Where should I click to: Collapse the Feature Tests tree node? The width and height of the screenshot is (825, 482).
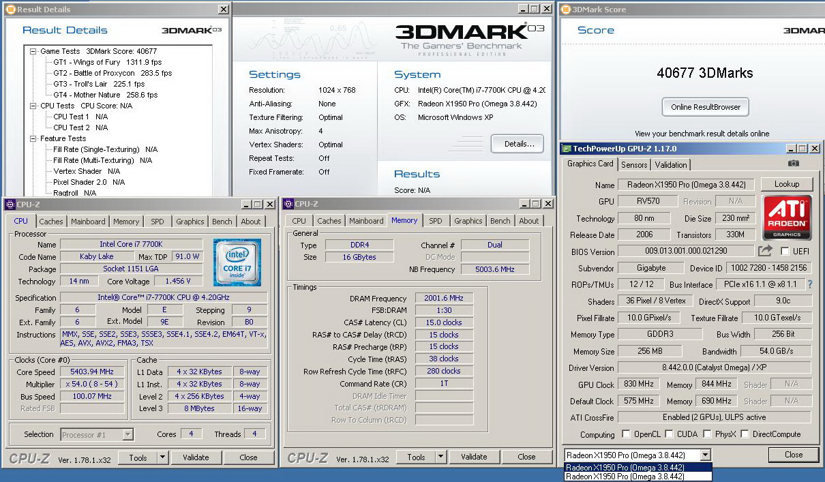click(x=33, y=138)
